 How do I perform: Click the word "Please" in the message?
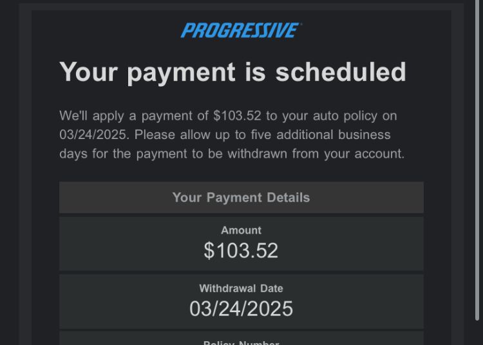point(155,135)
